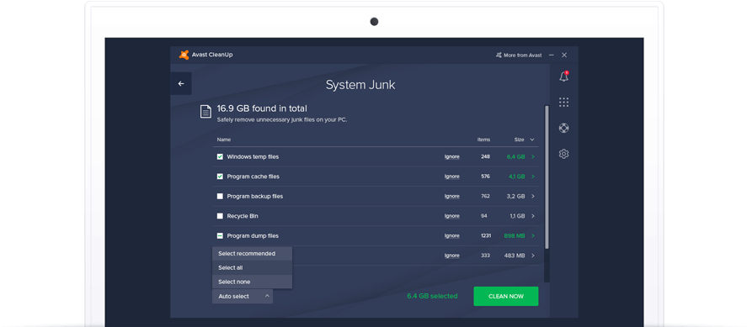Toggle Program dump files checkbox
Screen dimensions: 747x327
coord(220,235)
